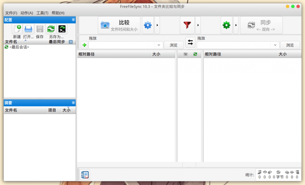This screenshot has width=305, height=185.
Task: Click the 同步 synchronize button
Action: point(261,25)
